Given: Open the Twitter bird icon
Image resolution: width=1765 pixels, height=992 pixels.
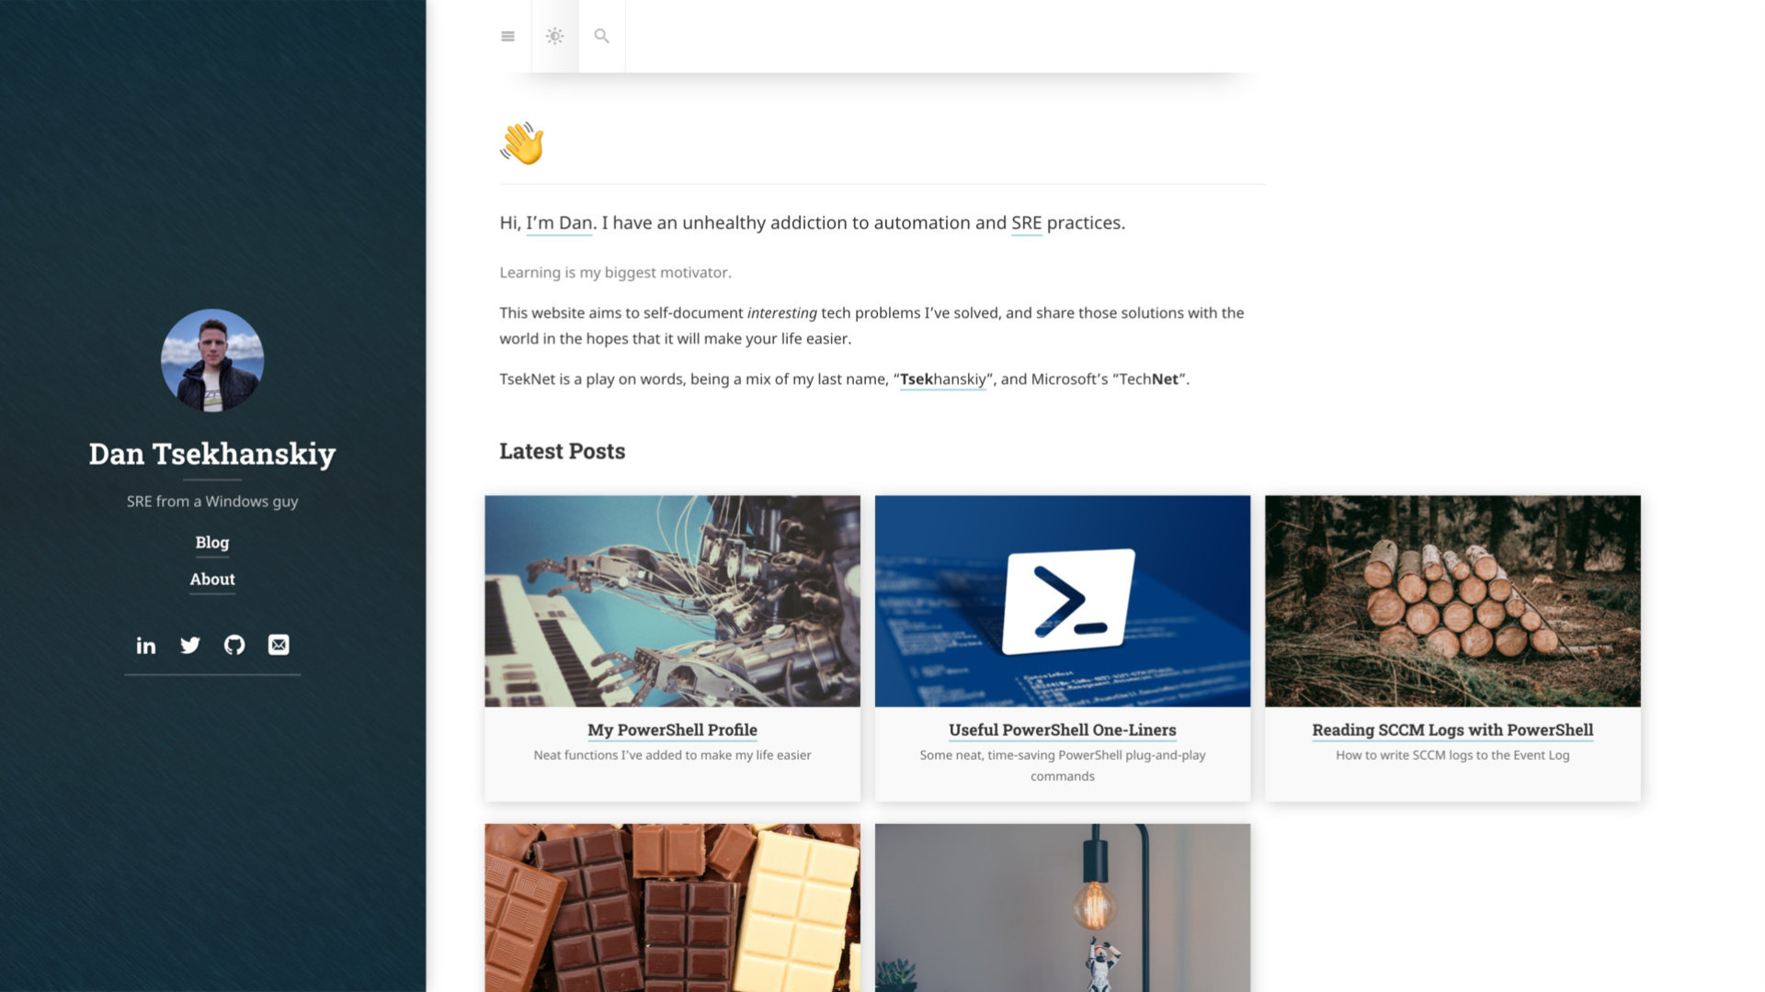Looking at the screenshot, I should point(190,646).
